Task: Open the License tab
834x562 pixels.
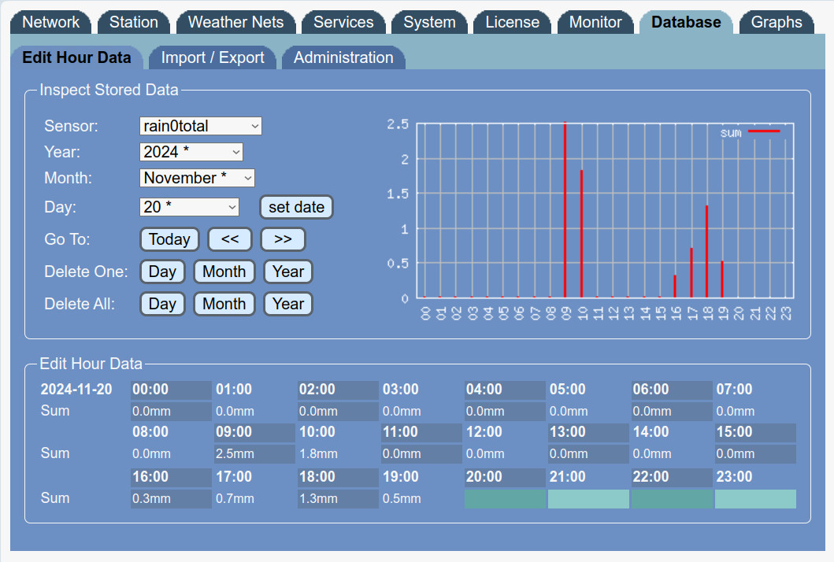Action: [x=512, y=22]
